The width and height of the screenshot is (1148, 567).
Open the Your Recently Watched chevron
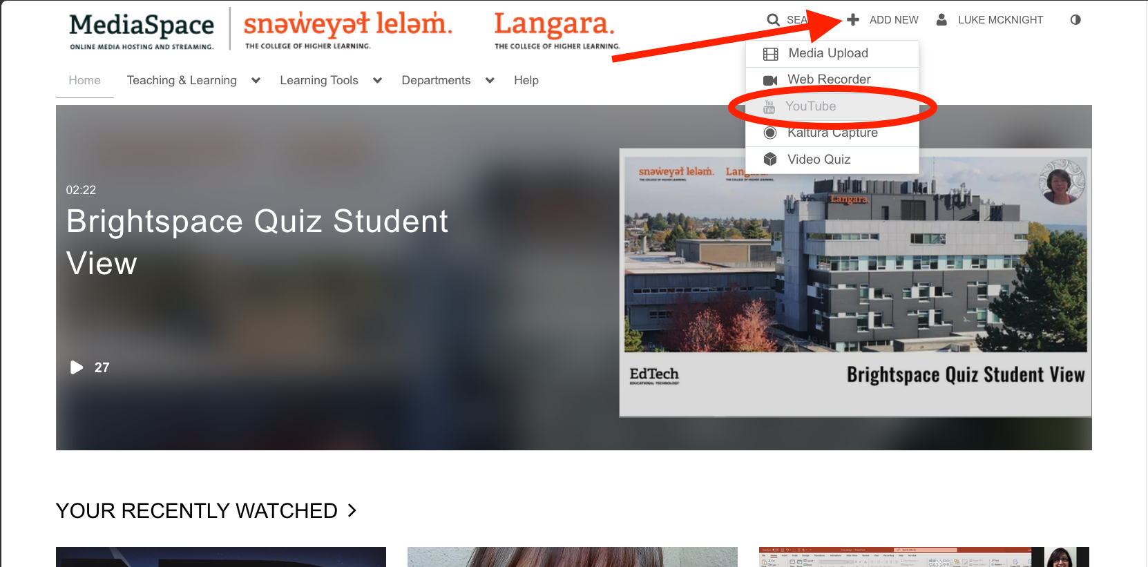pyautogui.click(x=352, y=510)
